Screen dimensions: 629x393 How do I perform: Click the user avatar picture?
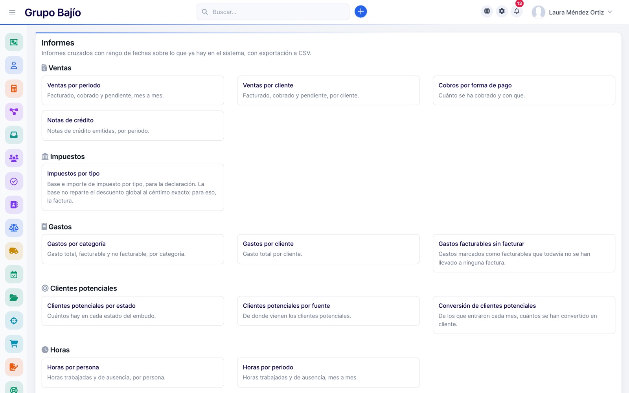pos(538,12)
